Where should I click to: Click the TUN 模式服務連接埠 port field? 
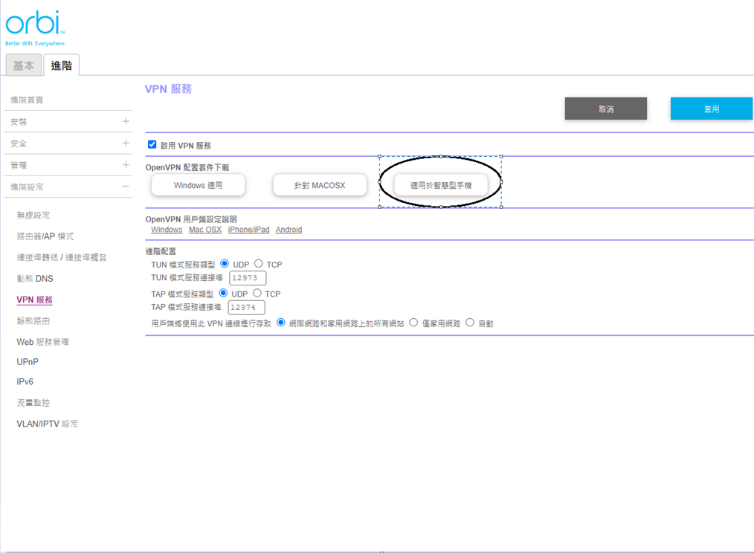248,278
